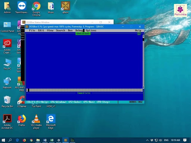The height and width of the screenshot is (143, 191).
Task: Close the DOSBox QBASIC window
Action: [x=140, y=27]
